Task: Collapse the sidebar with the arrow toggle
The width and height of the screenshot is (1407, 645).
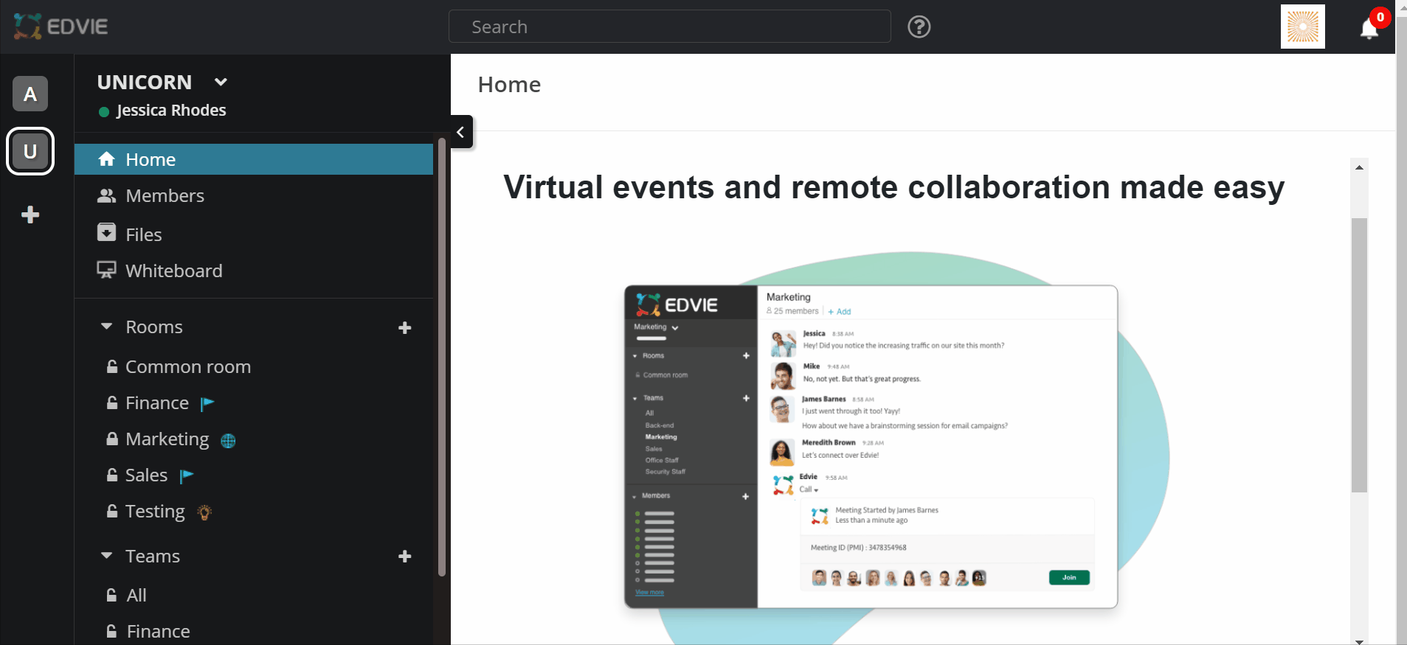Action: pyautogui.click(x=461, y=132)
